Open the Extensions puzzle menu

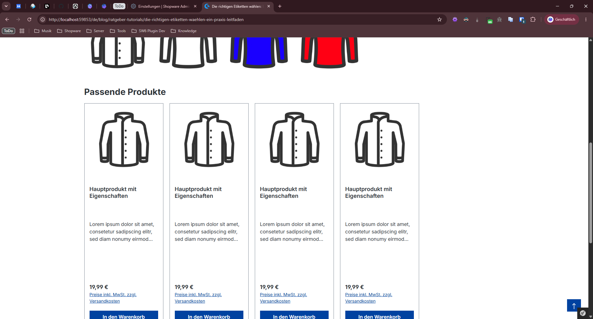pos(533,19)
